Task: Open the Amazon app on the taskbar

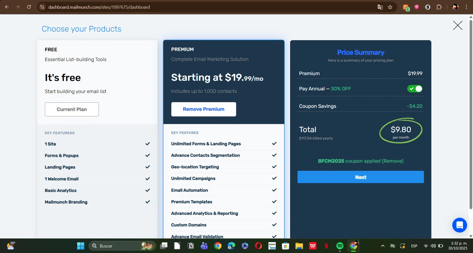Action: (272, 246)
